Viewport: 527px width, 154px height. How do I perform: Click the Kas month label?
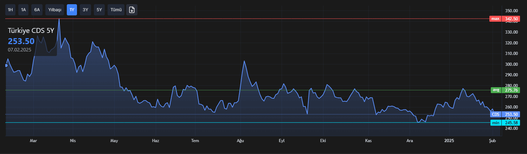[x=368, y=141]
